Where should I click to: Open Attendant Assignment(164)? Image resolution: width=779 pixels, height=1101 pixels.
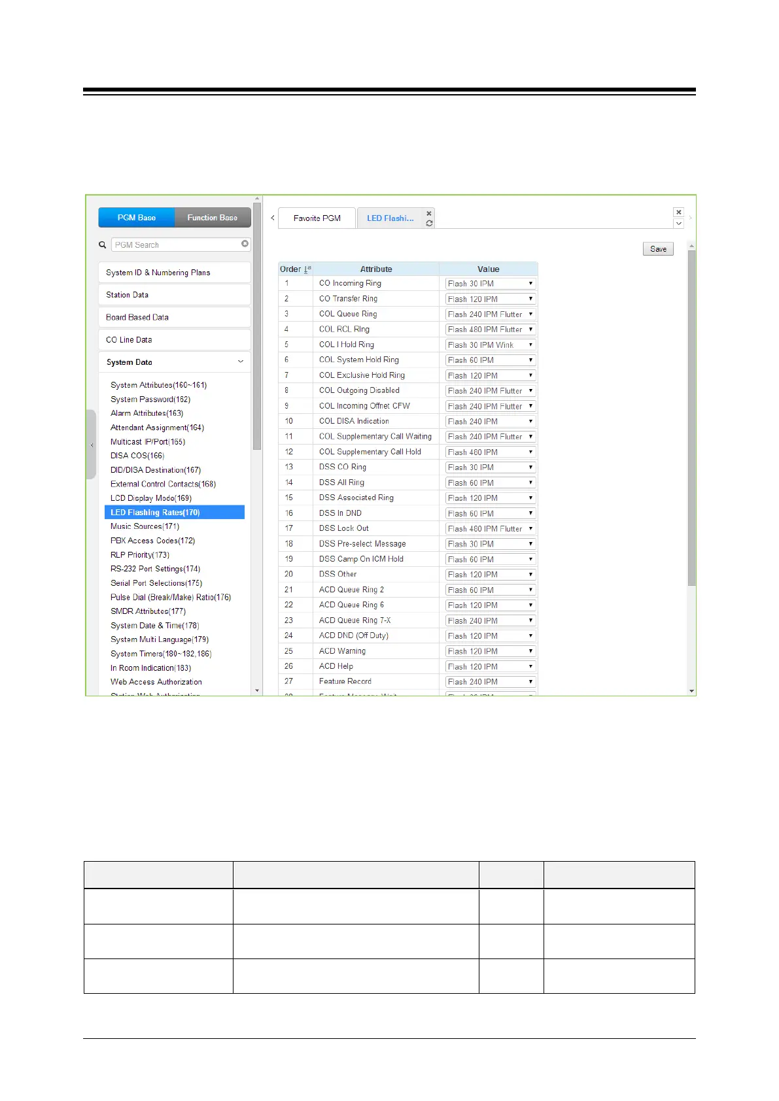157,428
